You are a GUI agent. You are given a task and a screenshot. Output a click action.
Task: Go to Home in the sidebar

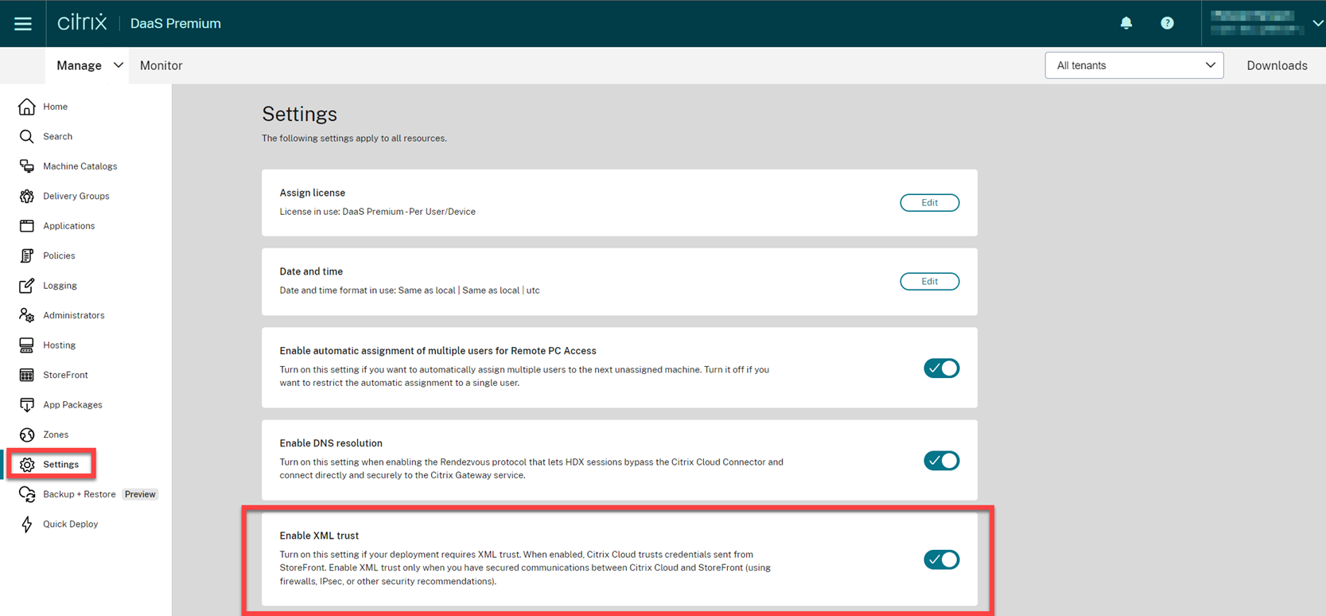coord(55,107)
